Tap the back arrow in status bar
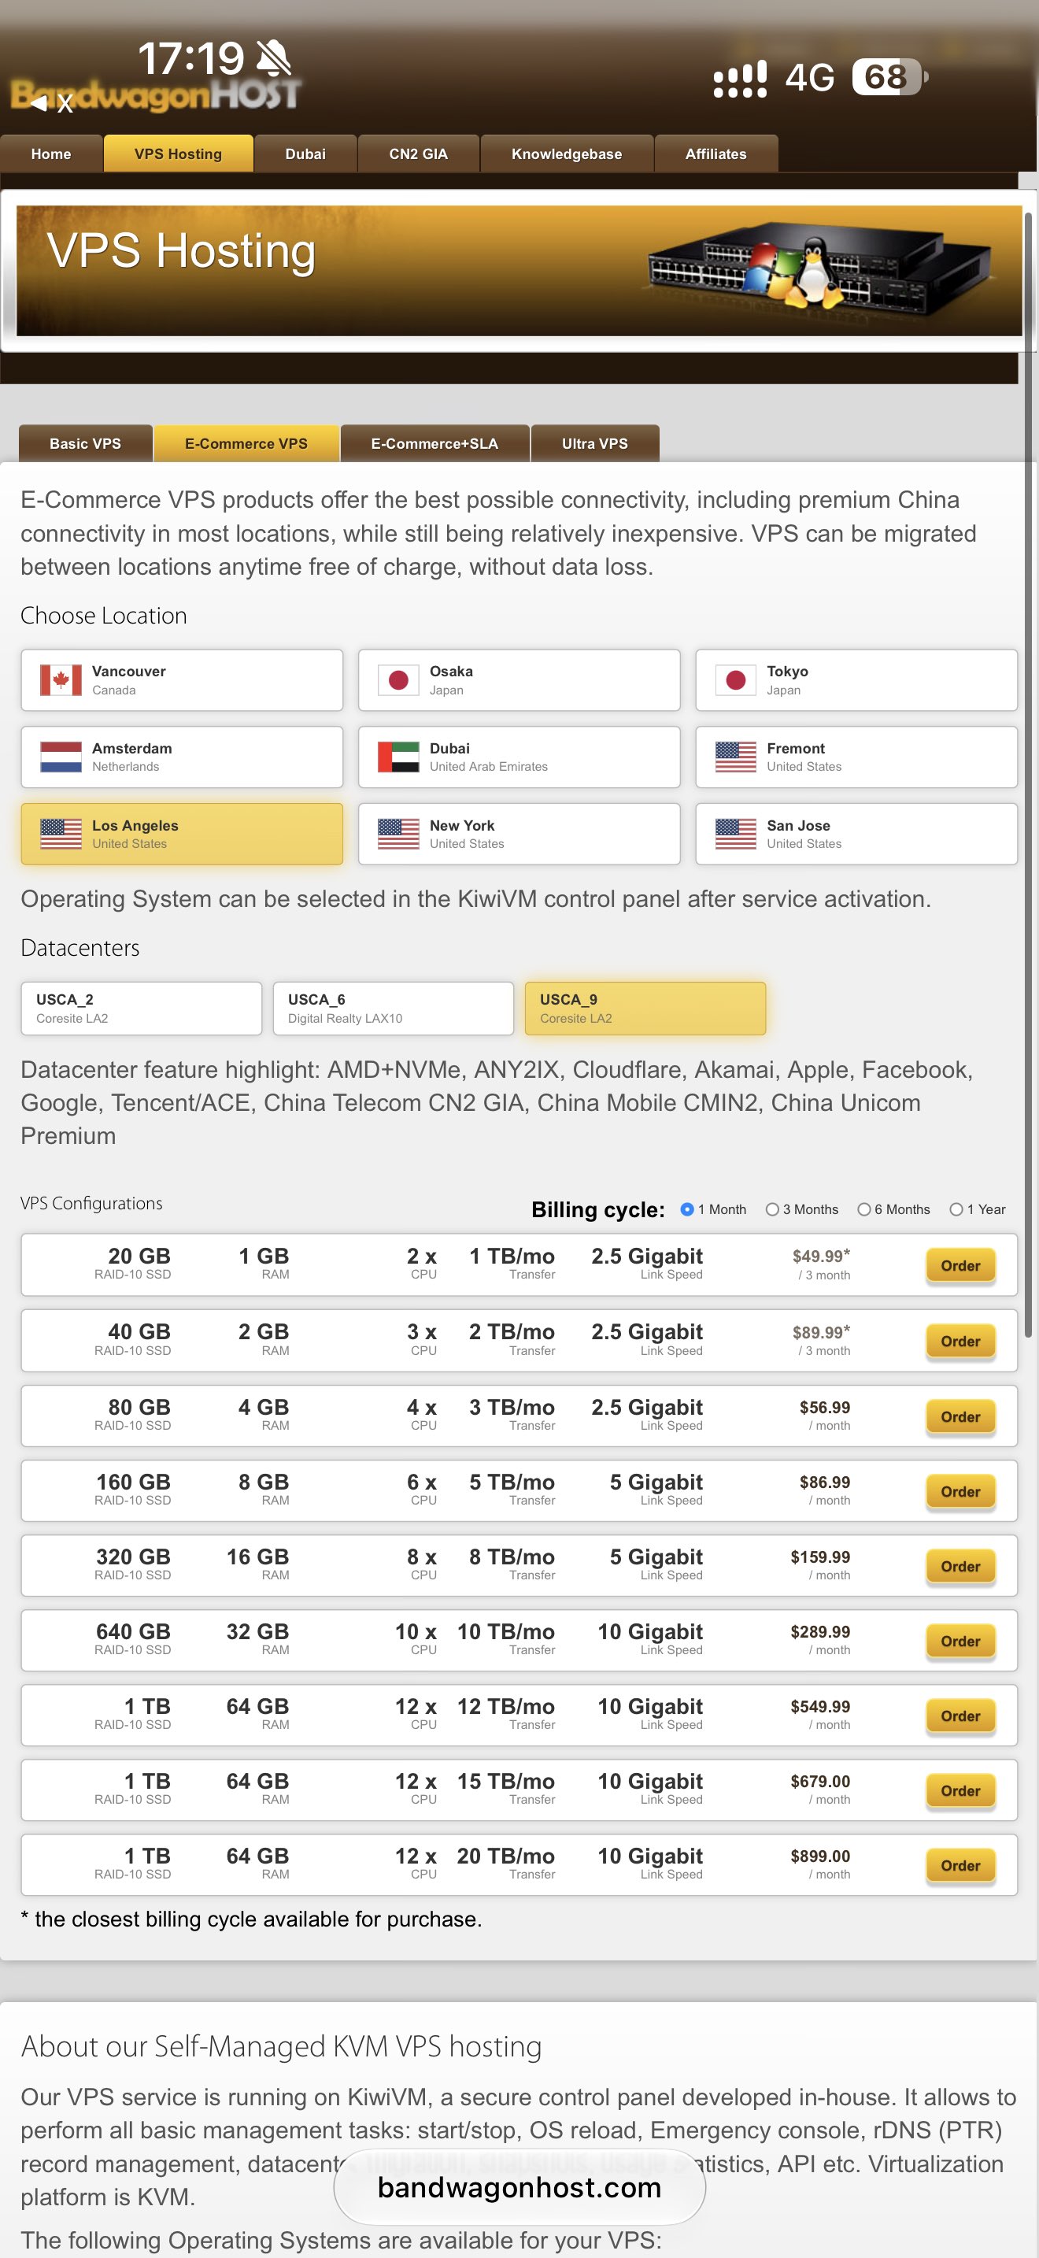1039x2258 pixels. click(x=39, y=103)
